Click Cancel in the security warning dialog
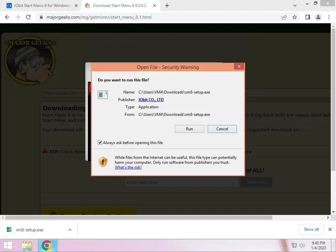The height and width of the screenshot is (252, 336). (x=222, y=129)
